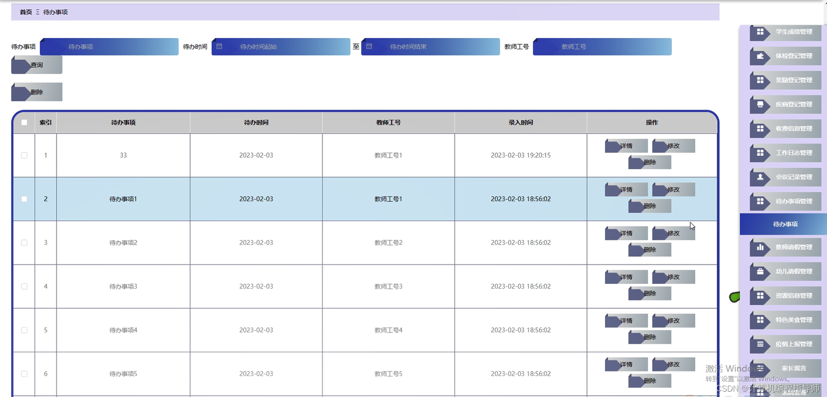Check the checkbox for 待办事项2 row
This screenshot has height=397, width=827.
click(24, 243)
